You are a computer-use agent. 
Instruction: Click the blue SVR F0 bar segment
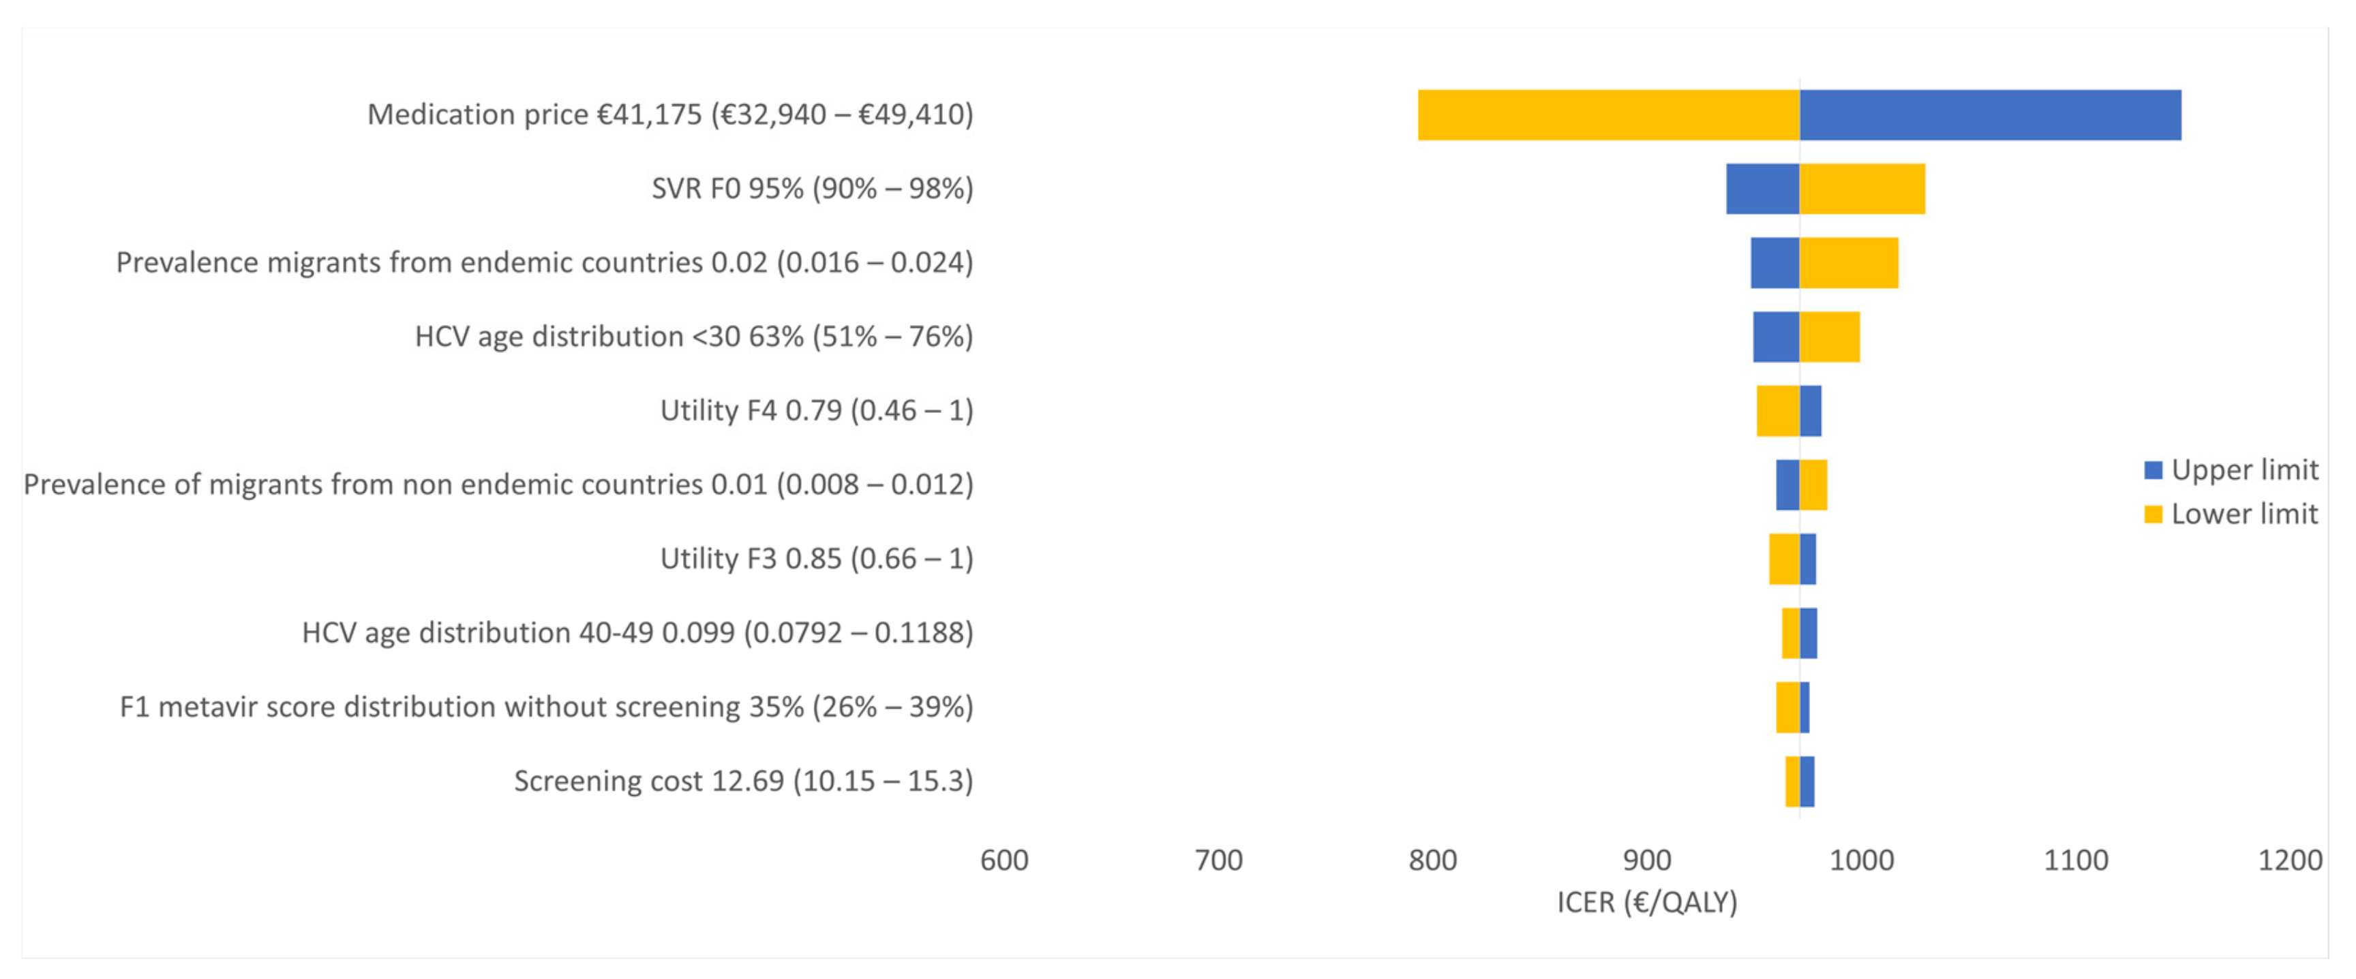[1762, 189]
